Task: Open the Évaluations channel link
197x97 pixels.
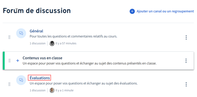Action: click(40, 78)
